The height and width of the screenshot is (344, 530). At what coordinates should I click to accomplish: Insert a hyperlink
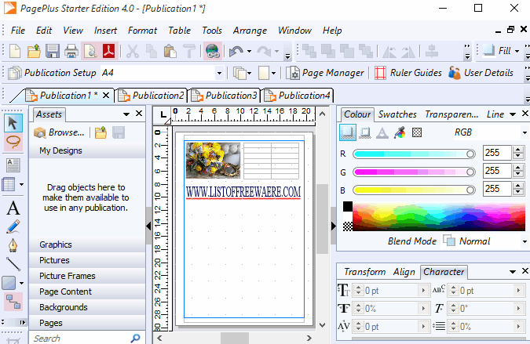pos(213,51)
